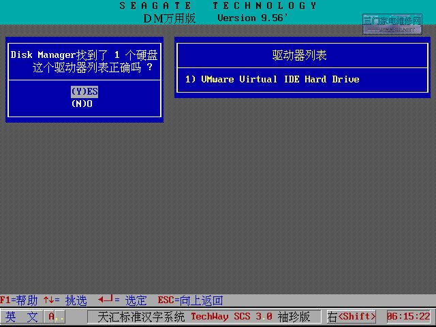This screenshot has width=436, height=327.
Task: Click the watermark logo in top right
Action: [x=392, y=23]
